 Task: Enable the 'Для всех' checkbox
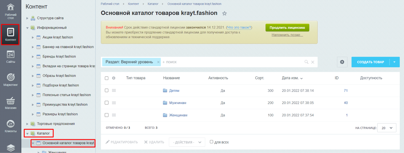click(212, 142)
